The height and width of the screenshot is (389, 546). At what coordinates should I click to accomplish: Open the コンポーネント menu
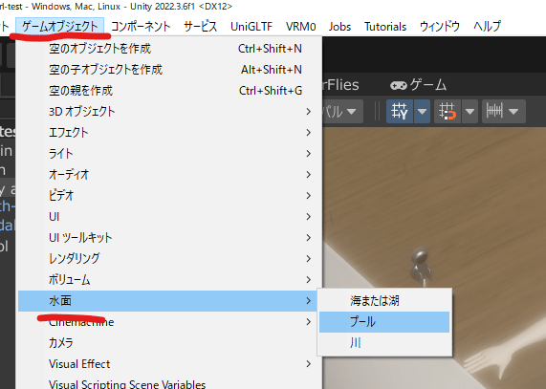click(x=141, y=27)
